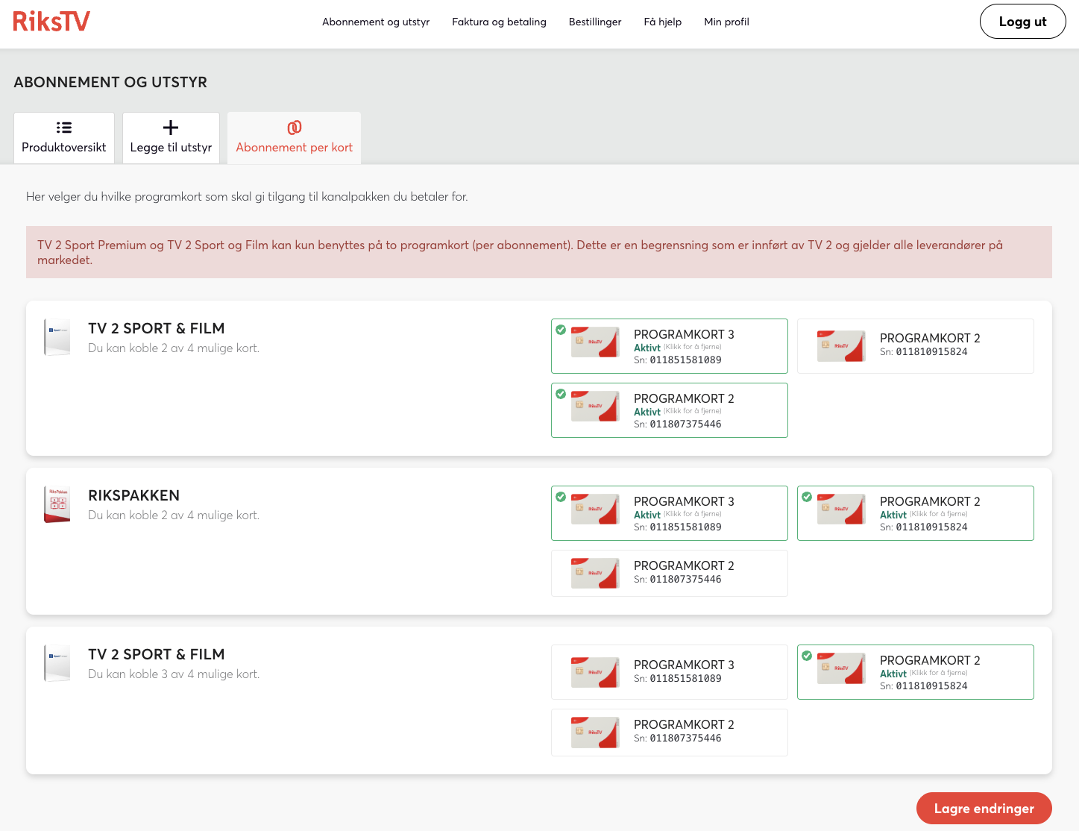Open Min profil in the top navigation
The height and width of the screenshot is (831, 1079).
coord(726,22)
